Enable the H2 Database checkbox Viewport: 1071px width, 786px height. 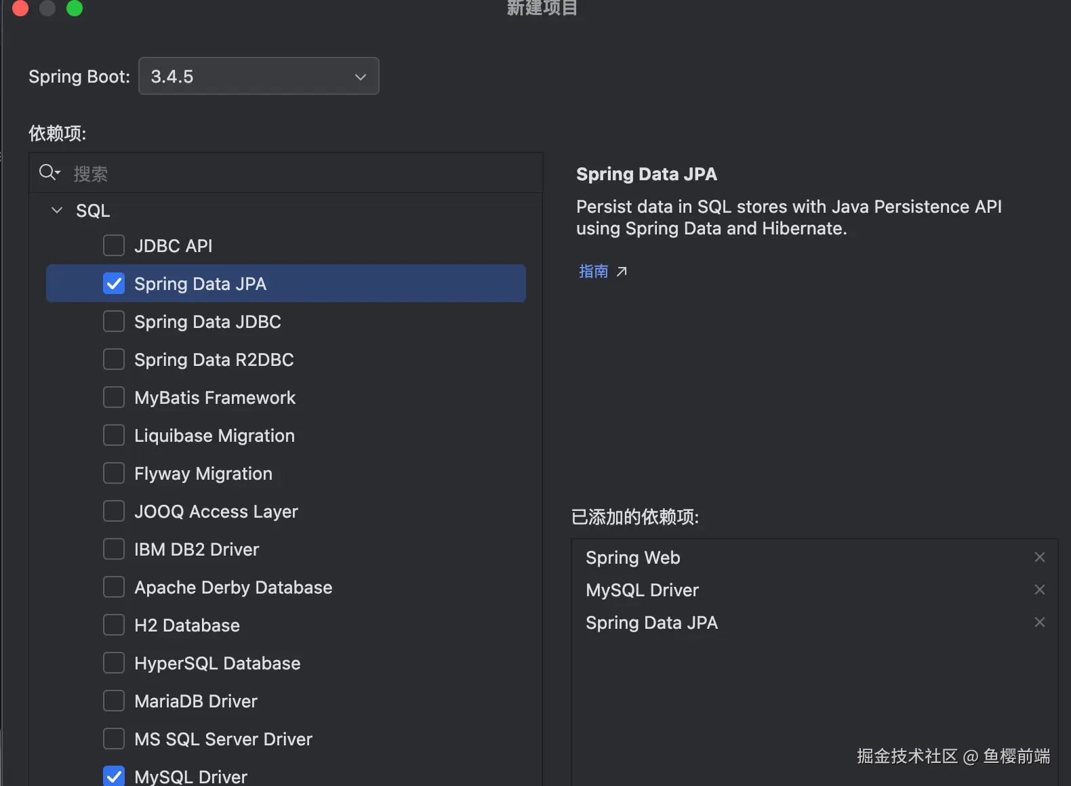(114, 625)
